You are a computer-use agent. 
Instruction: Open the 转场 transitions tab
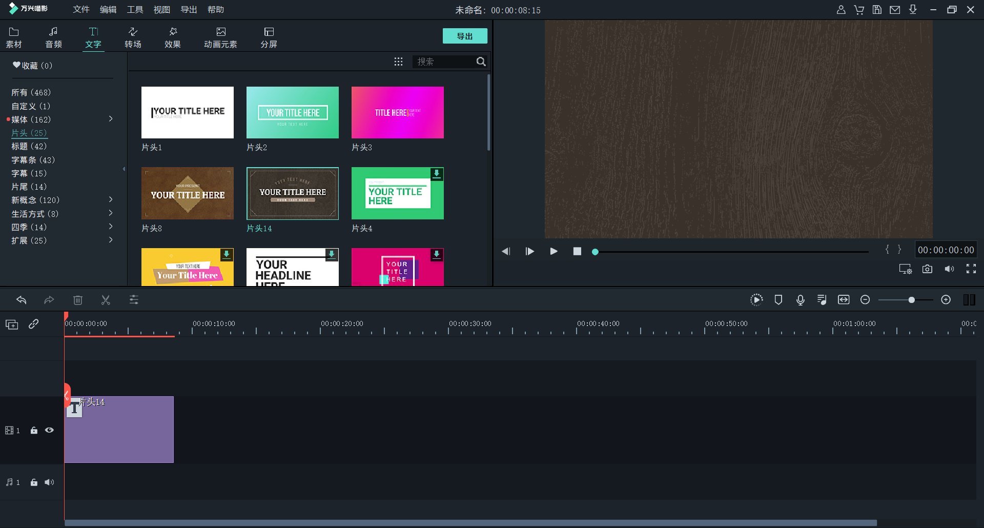(x=133, y=37)
